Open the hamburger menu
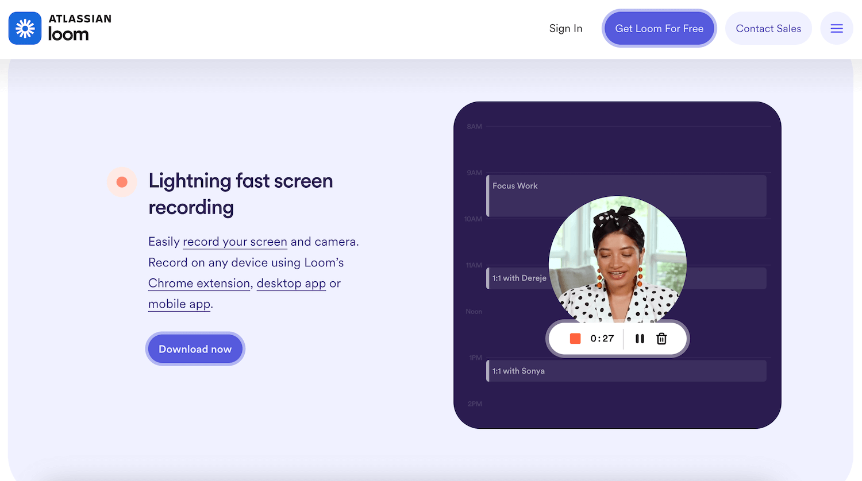 [837, 28]
